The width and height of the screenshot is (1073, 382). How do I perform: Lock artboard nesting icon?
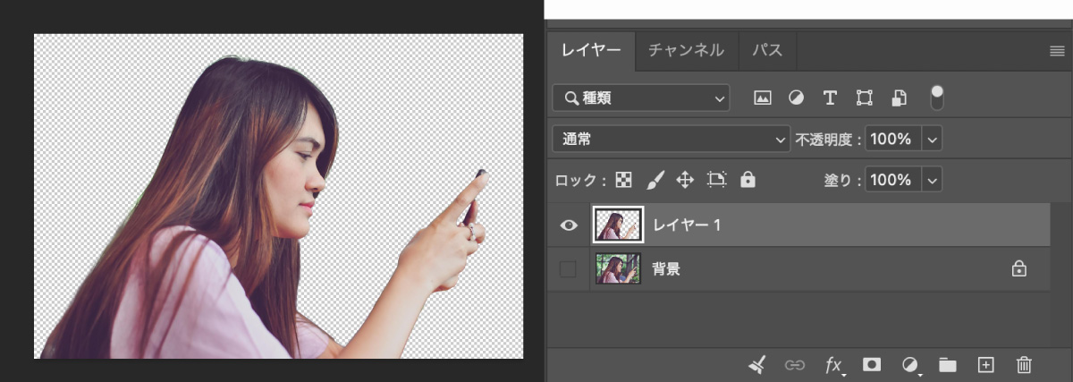click(x=717, y=181)
